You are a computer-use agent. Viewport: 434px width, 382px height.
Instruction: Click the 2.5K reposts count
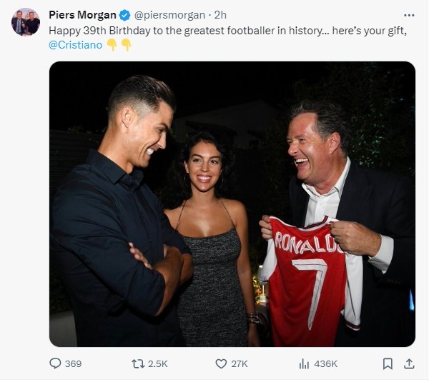pos(157,363)
